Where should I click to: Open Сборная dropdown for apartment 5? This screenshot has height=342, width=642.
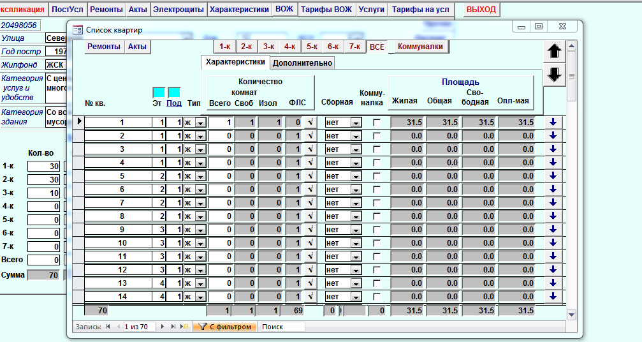356,176
